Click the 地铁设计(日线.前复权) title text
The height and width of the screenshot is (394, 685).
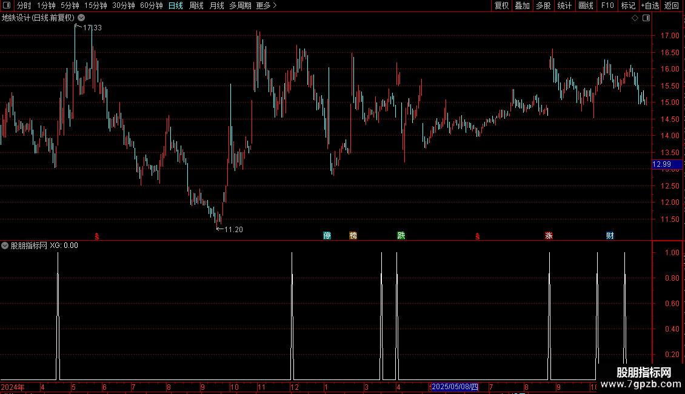38,18
